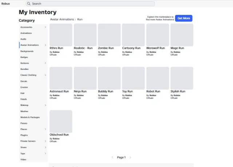
Task: Focus the Search input field
Action: [90, 4]
